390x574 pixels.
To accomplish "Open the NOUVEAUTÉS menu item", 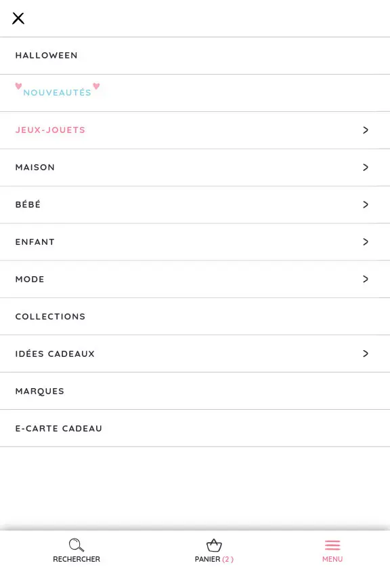I will 58,92.
